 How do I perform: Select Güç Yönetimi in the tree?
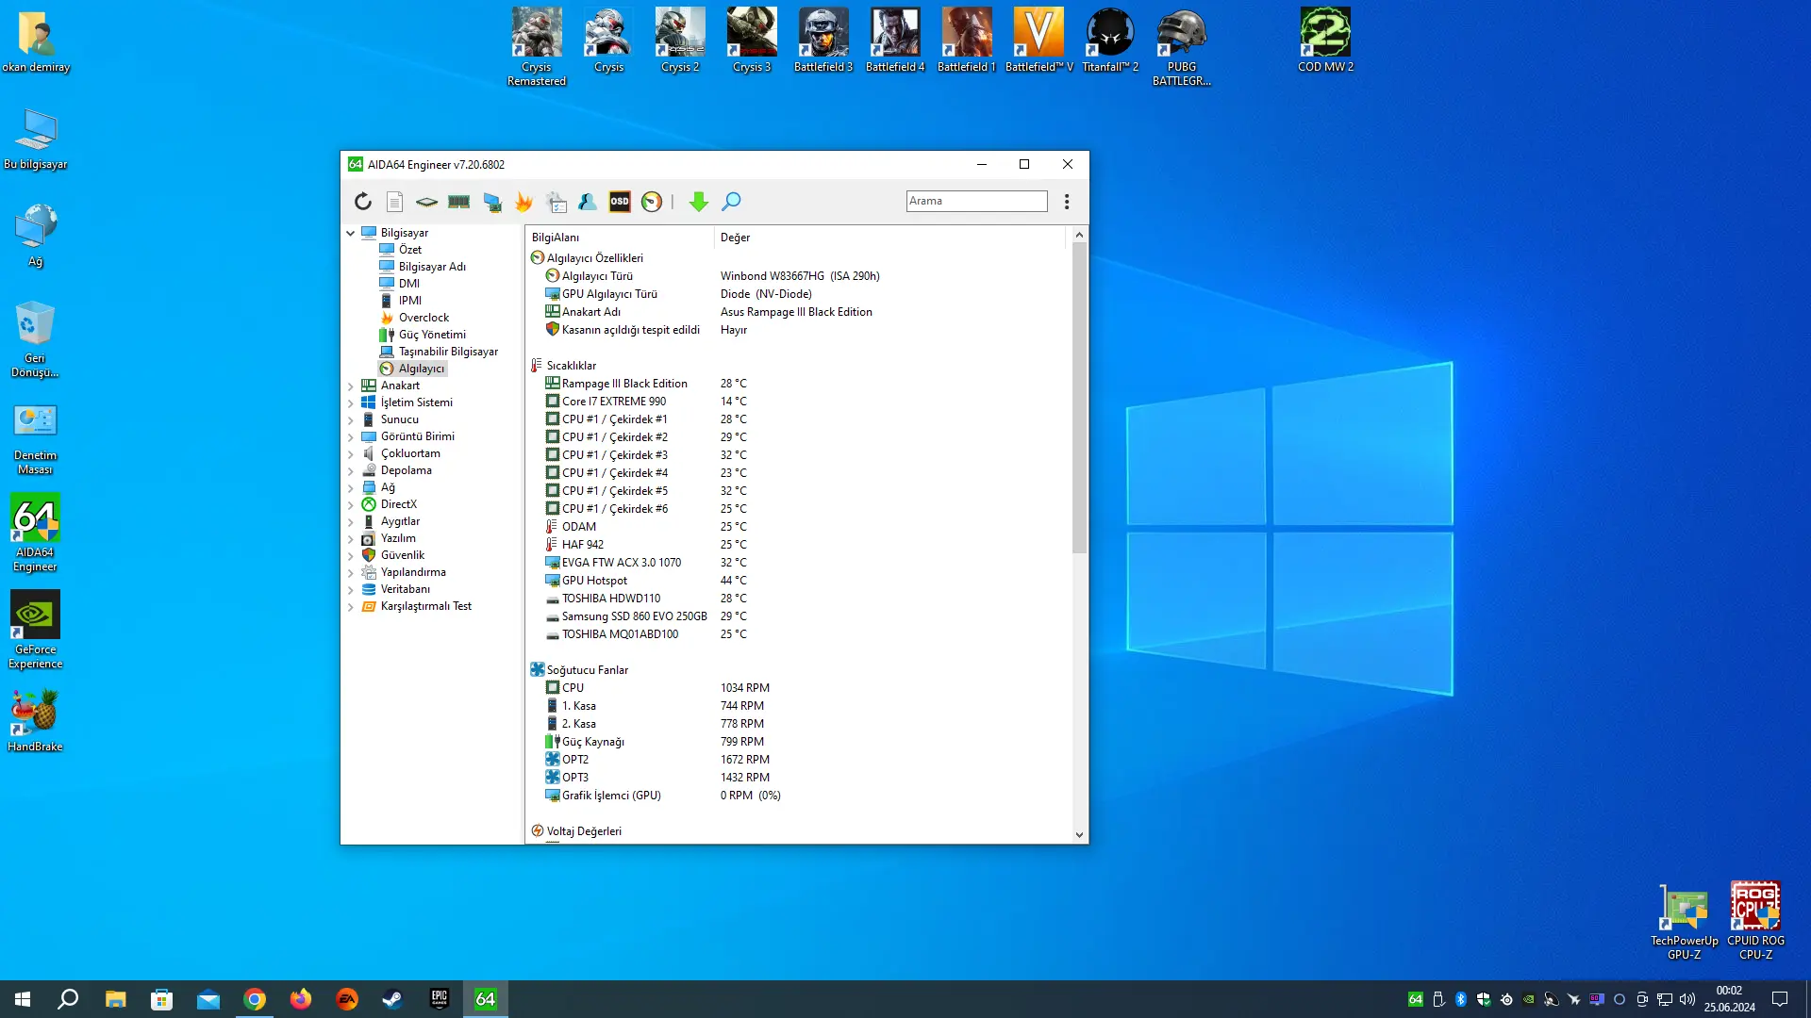coord(432,335)
